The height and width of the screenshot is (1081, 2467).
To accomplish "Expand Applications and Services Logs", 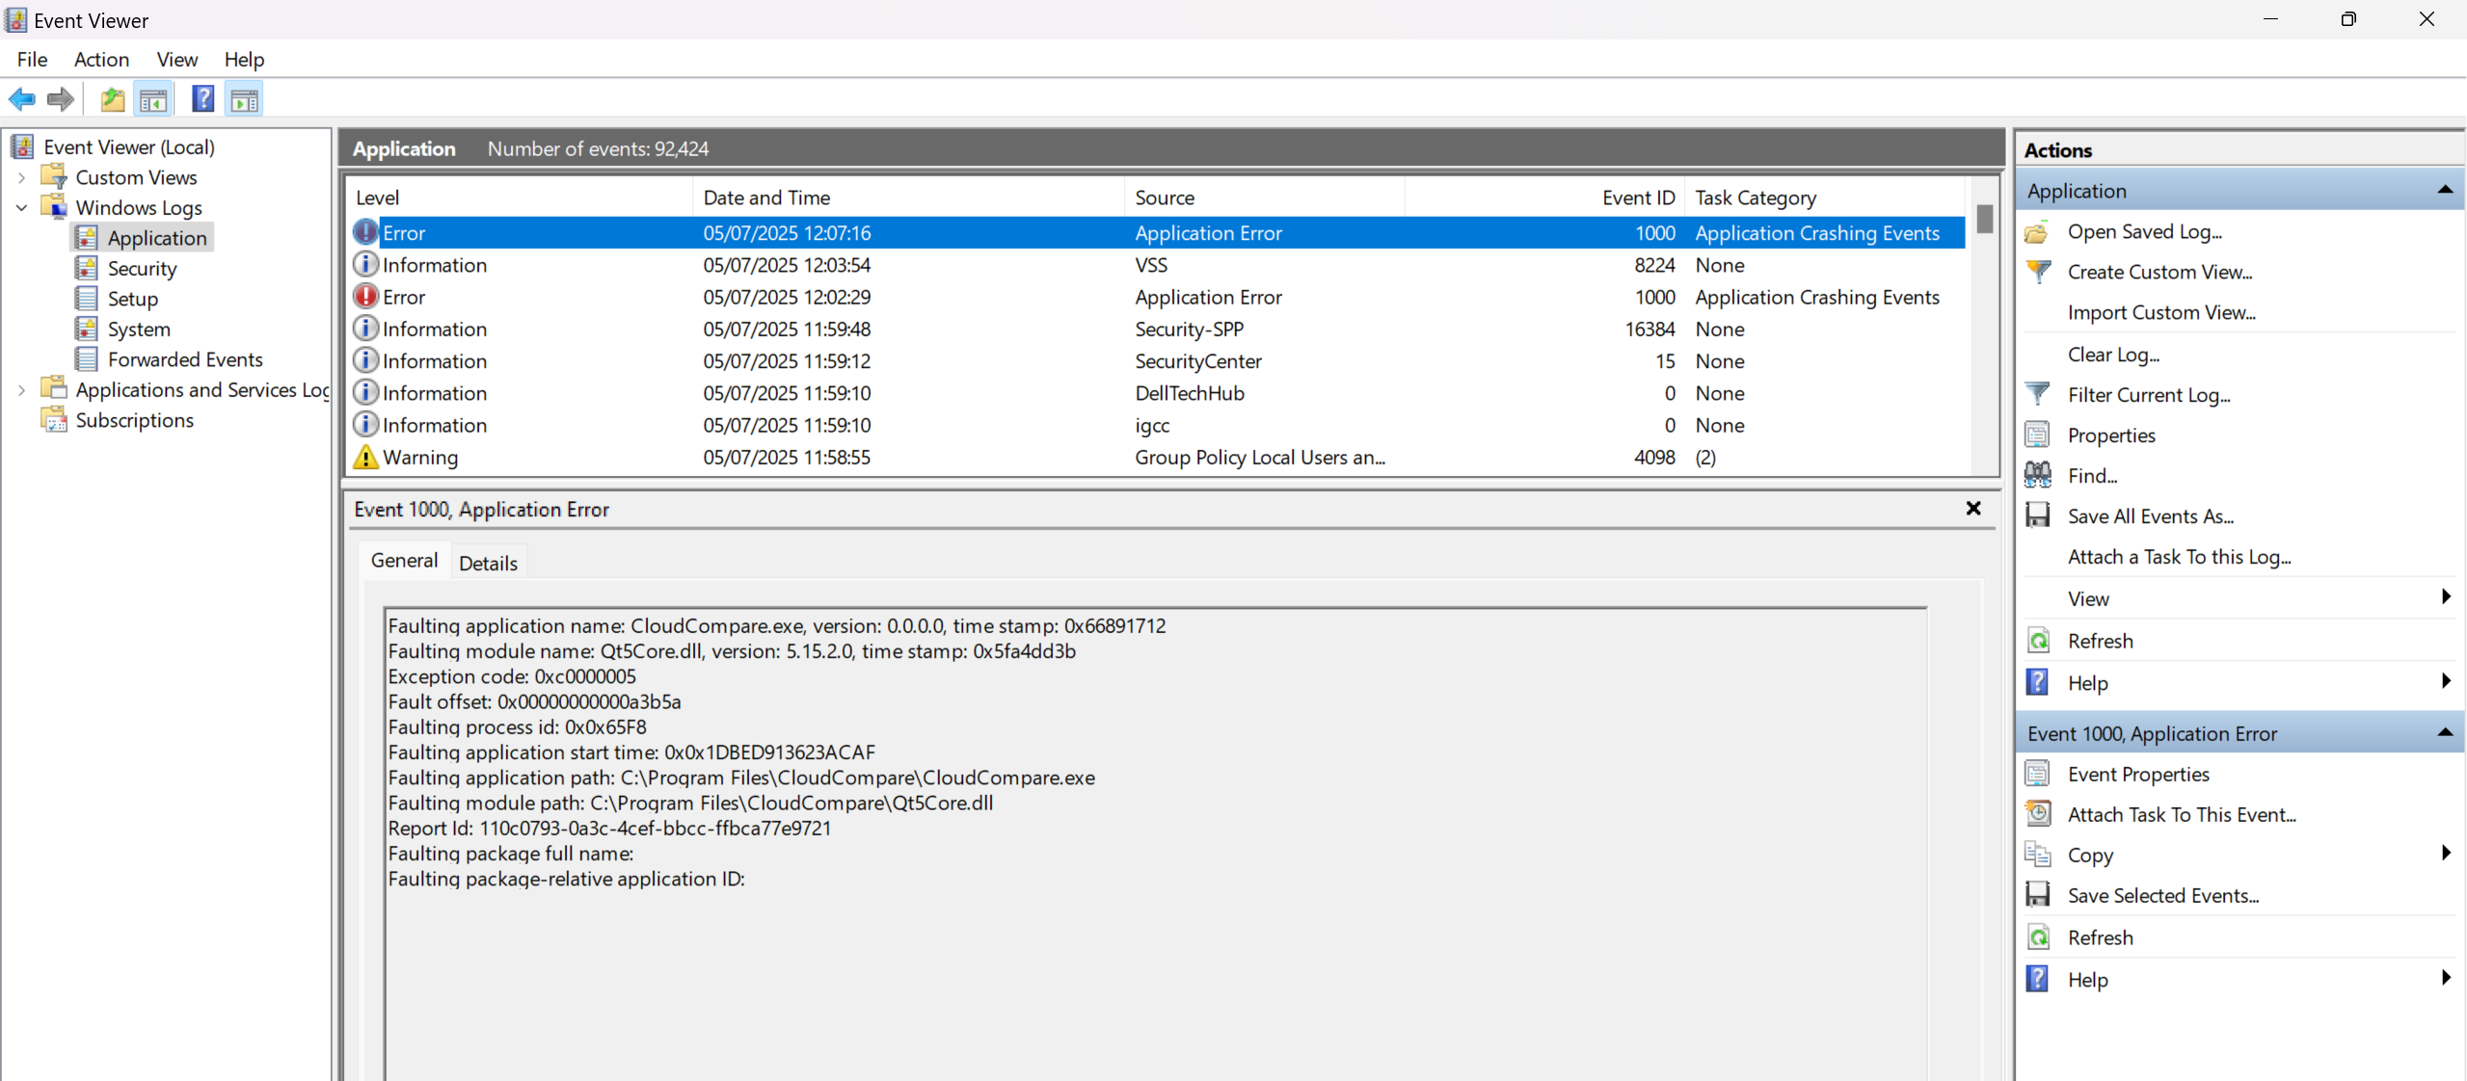I will coord(20,388).
